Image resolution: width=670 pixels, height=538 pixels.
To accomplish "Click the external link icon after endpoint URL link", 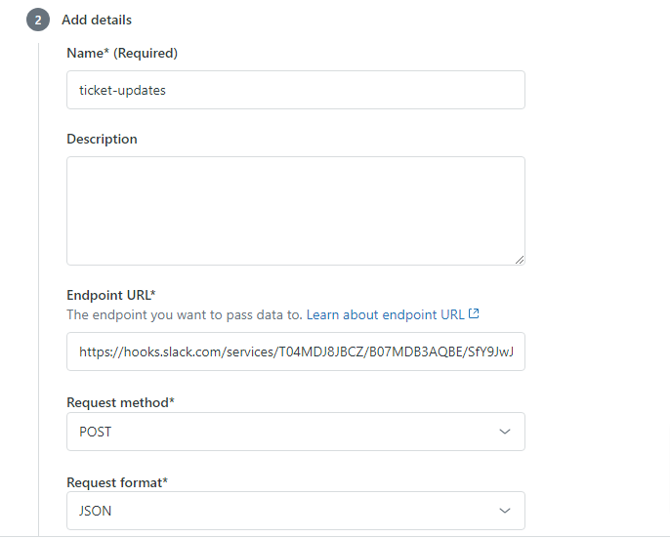I will point(474,313).
